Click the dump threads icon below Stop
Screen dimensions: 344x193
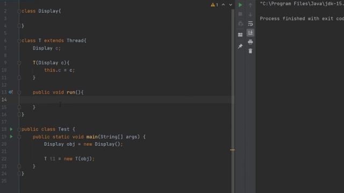(240, 24)
